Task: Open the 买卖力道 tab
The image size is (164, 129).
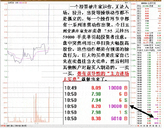Action: point(17,126)
